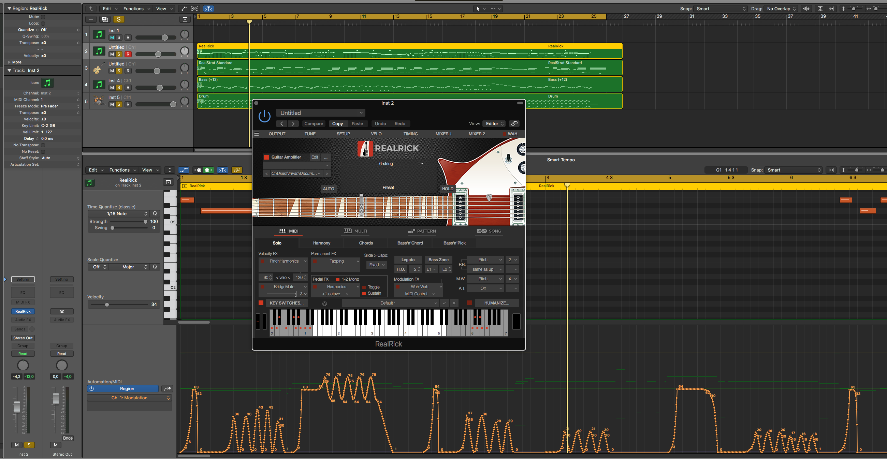
Task: Click the add track plus button
Action: click(x=91, y=19)
